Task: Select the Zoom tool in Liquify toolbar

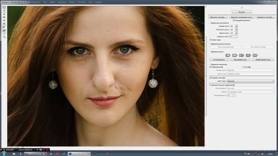Action: [4, 37]
